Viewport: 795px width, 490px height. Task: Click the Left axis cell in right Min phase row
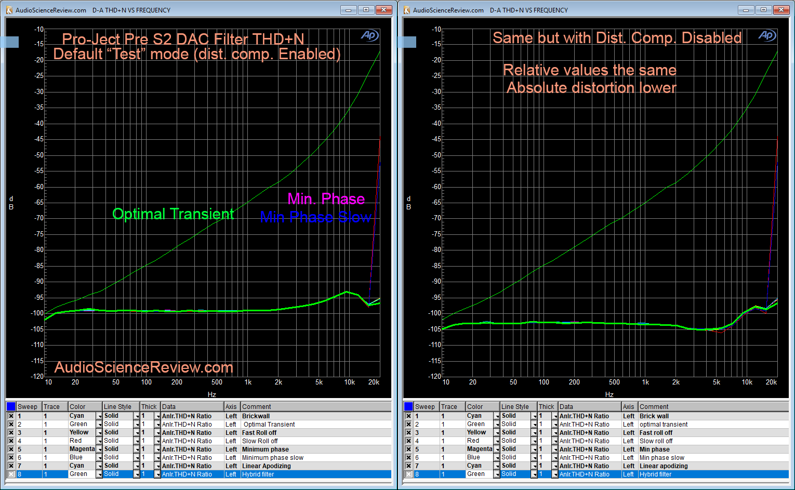coord(629,449)
